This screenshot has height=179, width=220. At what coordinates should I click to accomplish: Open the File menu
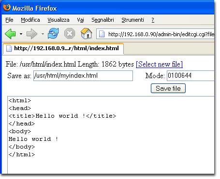coord(9,20)
